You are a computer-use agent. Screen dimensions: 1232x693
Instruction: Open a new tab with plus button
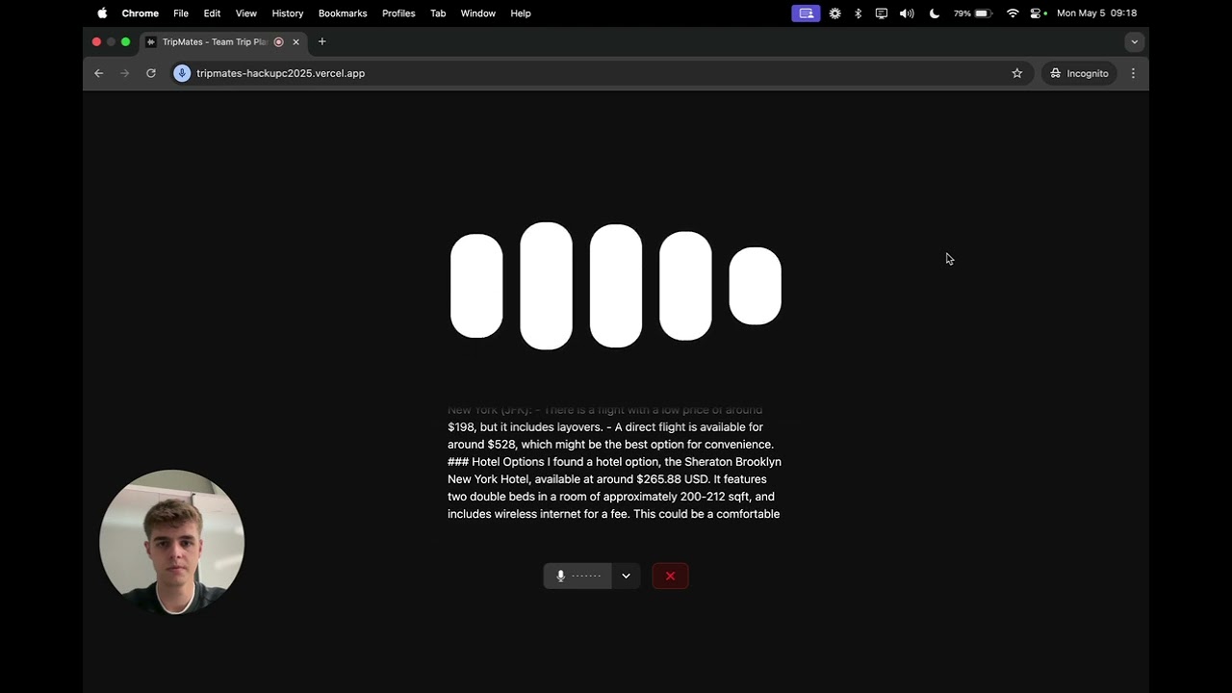(321, 41)
